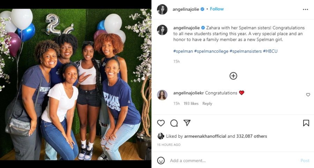Follow the angelinajolie account
The height and width of the screenshot is (168, 314).
tap(217, 9)
